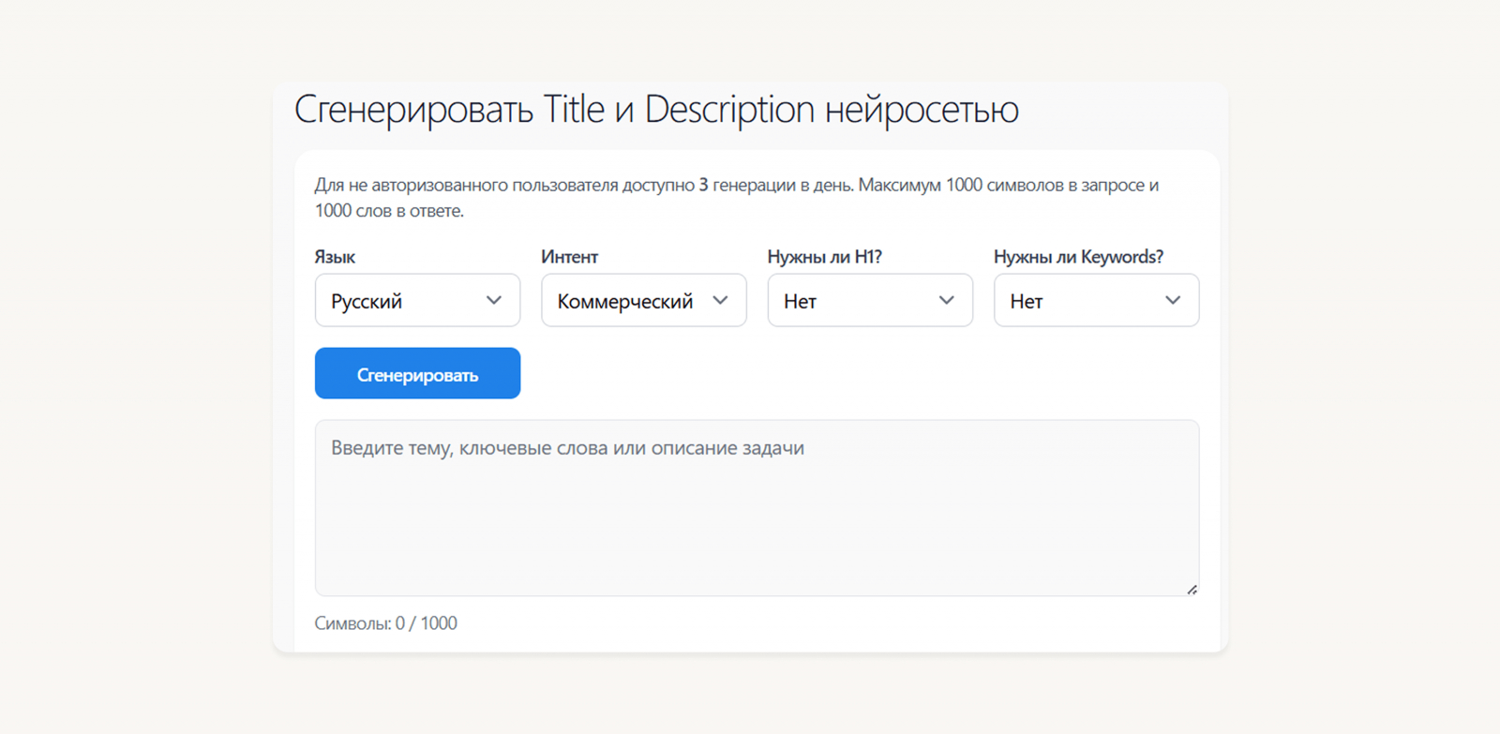Image resolution: width=1500 pixels, height=734 pixels.
Task: Click the chevron arrow in the Интент dropdown
Action: pos(720,301)
